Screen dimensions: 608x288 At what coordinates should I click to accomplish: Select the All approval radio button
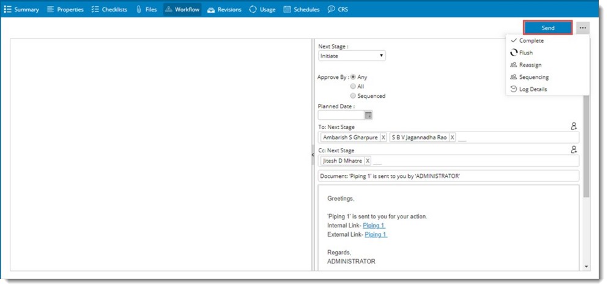click(353, 86)
